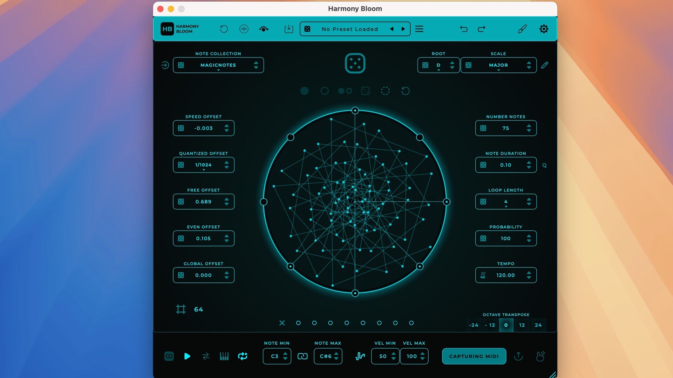Click the Global Offset value 0.000
The image size is (673, 378).
tap(203, 275)
